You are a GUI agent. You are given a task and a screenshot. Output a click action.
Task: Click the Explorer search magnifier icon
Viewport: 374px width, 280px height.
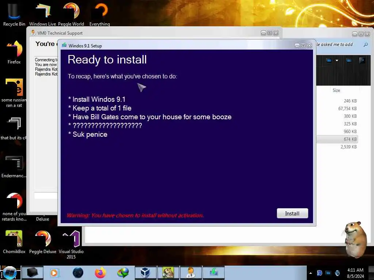(x=366, y=44)
